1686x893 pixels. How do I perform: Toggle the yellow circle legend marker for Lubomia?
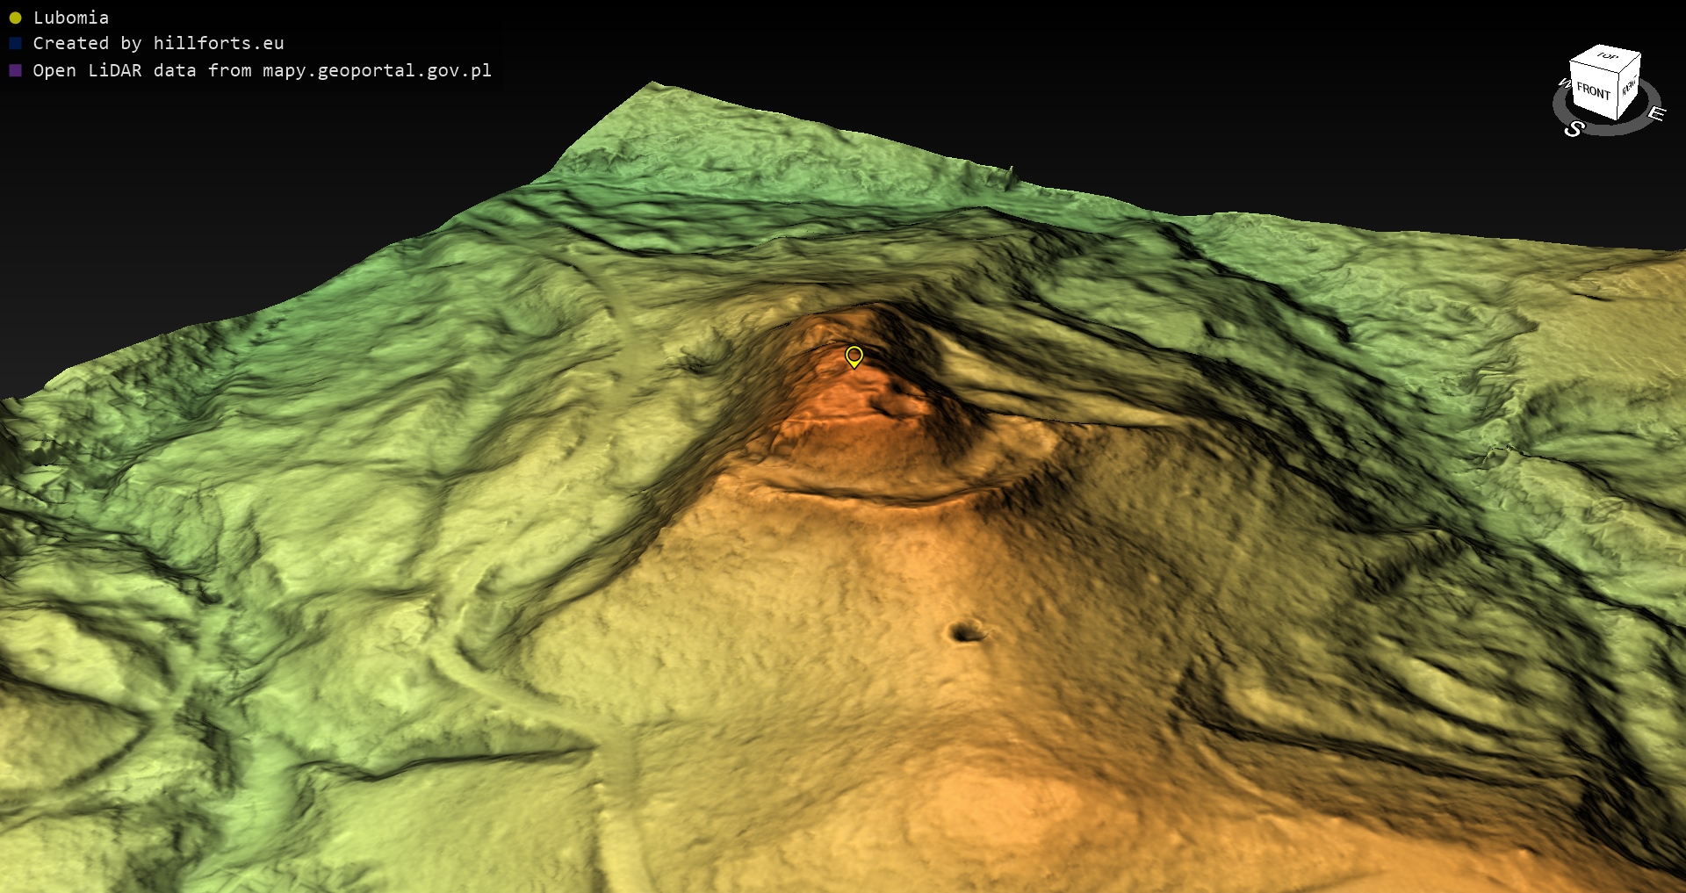15,18
